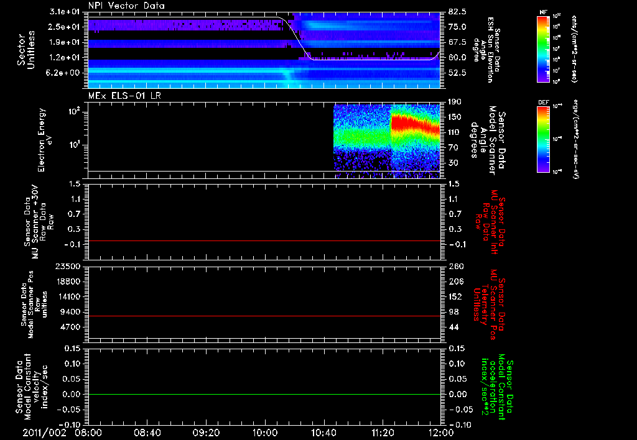
Task: Click the NF color bar legend
Action: tap(542, 49)
